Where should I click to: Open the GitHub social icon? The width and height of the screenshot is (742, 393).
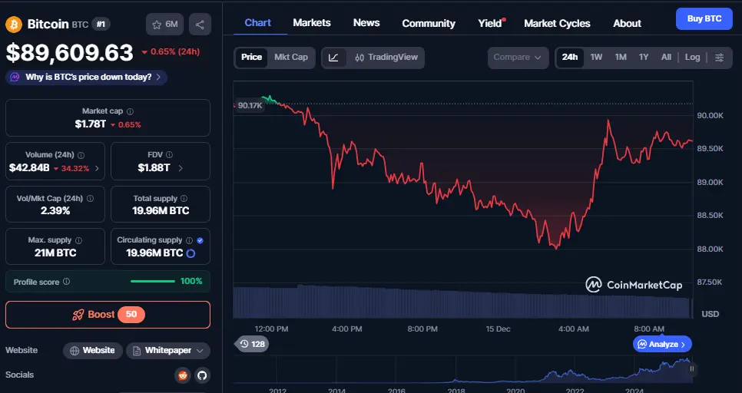[202, 375]
